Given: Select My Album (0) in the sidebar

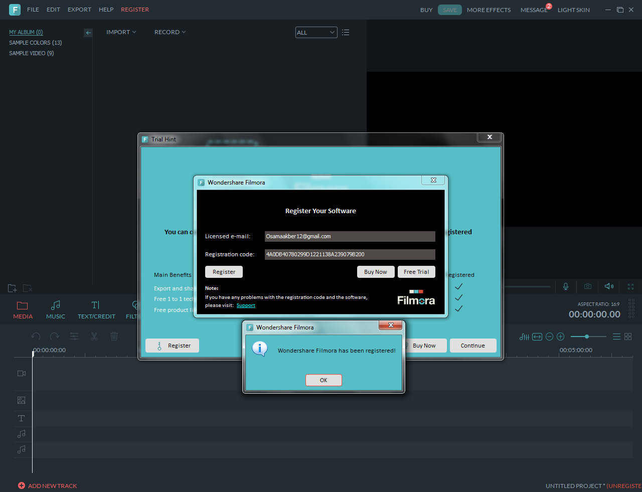Looking at the screenshot, I should click(26, 32).
